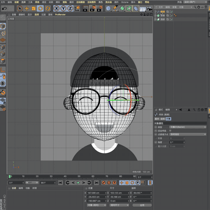Click the record active objects keyframe button

(104, 183)
